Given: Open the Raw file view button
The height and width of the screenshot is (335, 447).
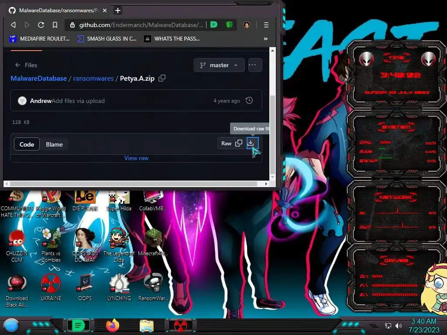Looking at the screenshot, I should [227, 144].
